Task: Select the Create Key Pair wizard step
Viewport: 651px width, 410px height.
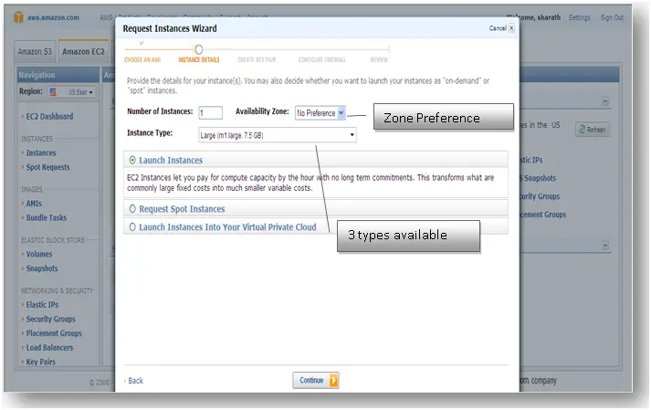Action: click(257, 60)
